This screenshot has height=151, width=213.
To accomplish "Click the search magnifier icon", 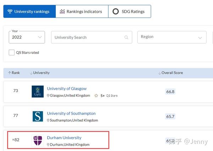I will pyautogui.click(x=126, y=37).
